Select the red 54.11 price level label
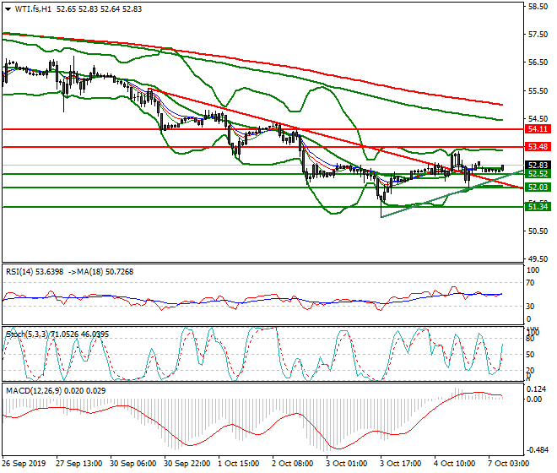This screenshot has height=473, width=557. pos(538,129)
